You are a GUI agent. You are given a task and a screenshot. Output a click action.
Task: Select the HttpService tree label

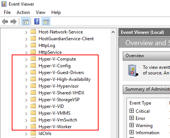coord(50,52)
